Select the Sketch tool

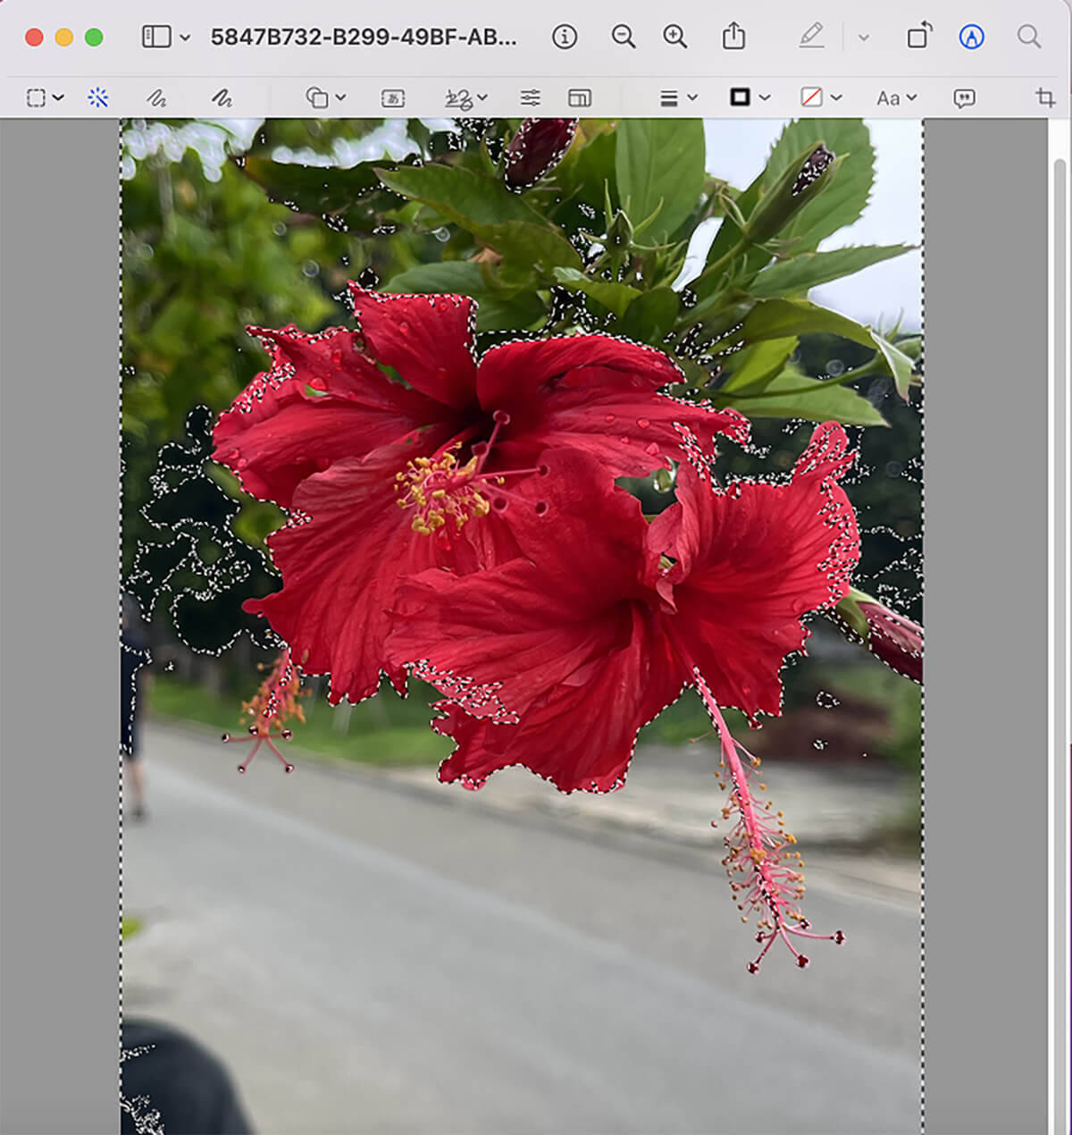(x=156, y=98)
